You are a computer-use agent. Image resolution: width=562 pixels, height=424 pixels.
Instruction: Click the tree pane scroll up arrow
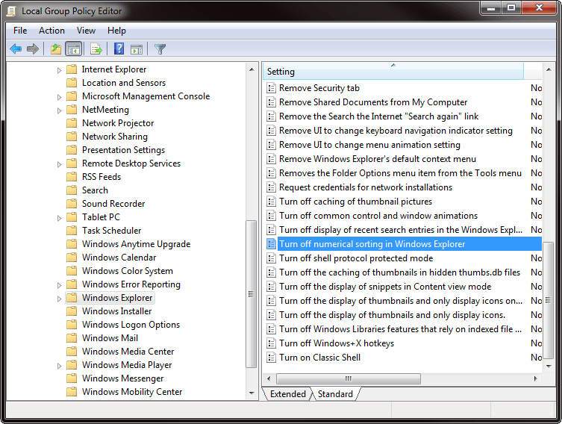[252, 69]
